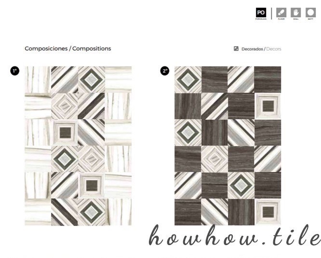Select the bottom-left white tile in composition 1
The height and width of the screenshot is (258, 321).
(38, 212)
